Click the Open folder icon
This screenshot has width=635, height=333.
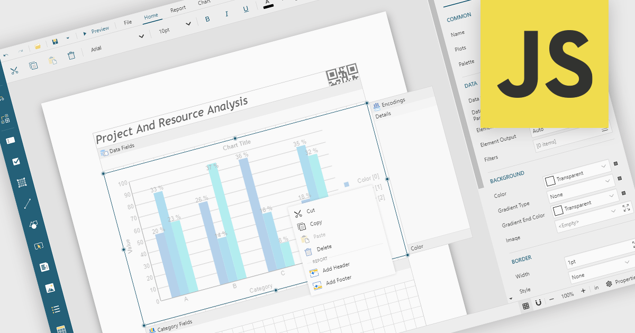[x=38, y=47]
